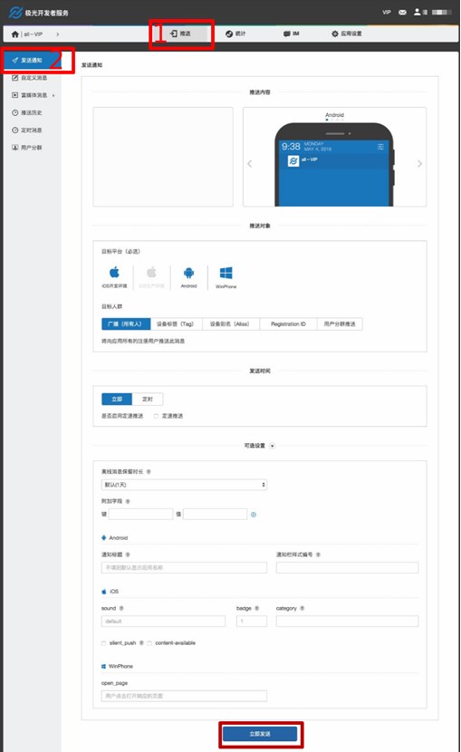The width and height of the screenshot is (461, 752).
Task: Open the offline message retention dropdown
Action: [184, 485]
